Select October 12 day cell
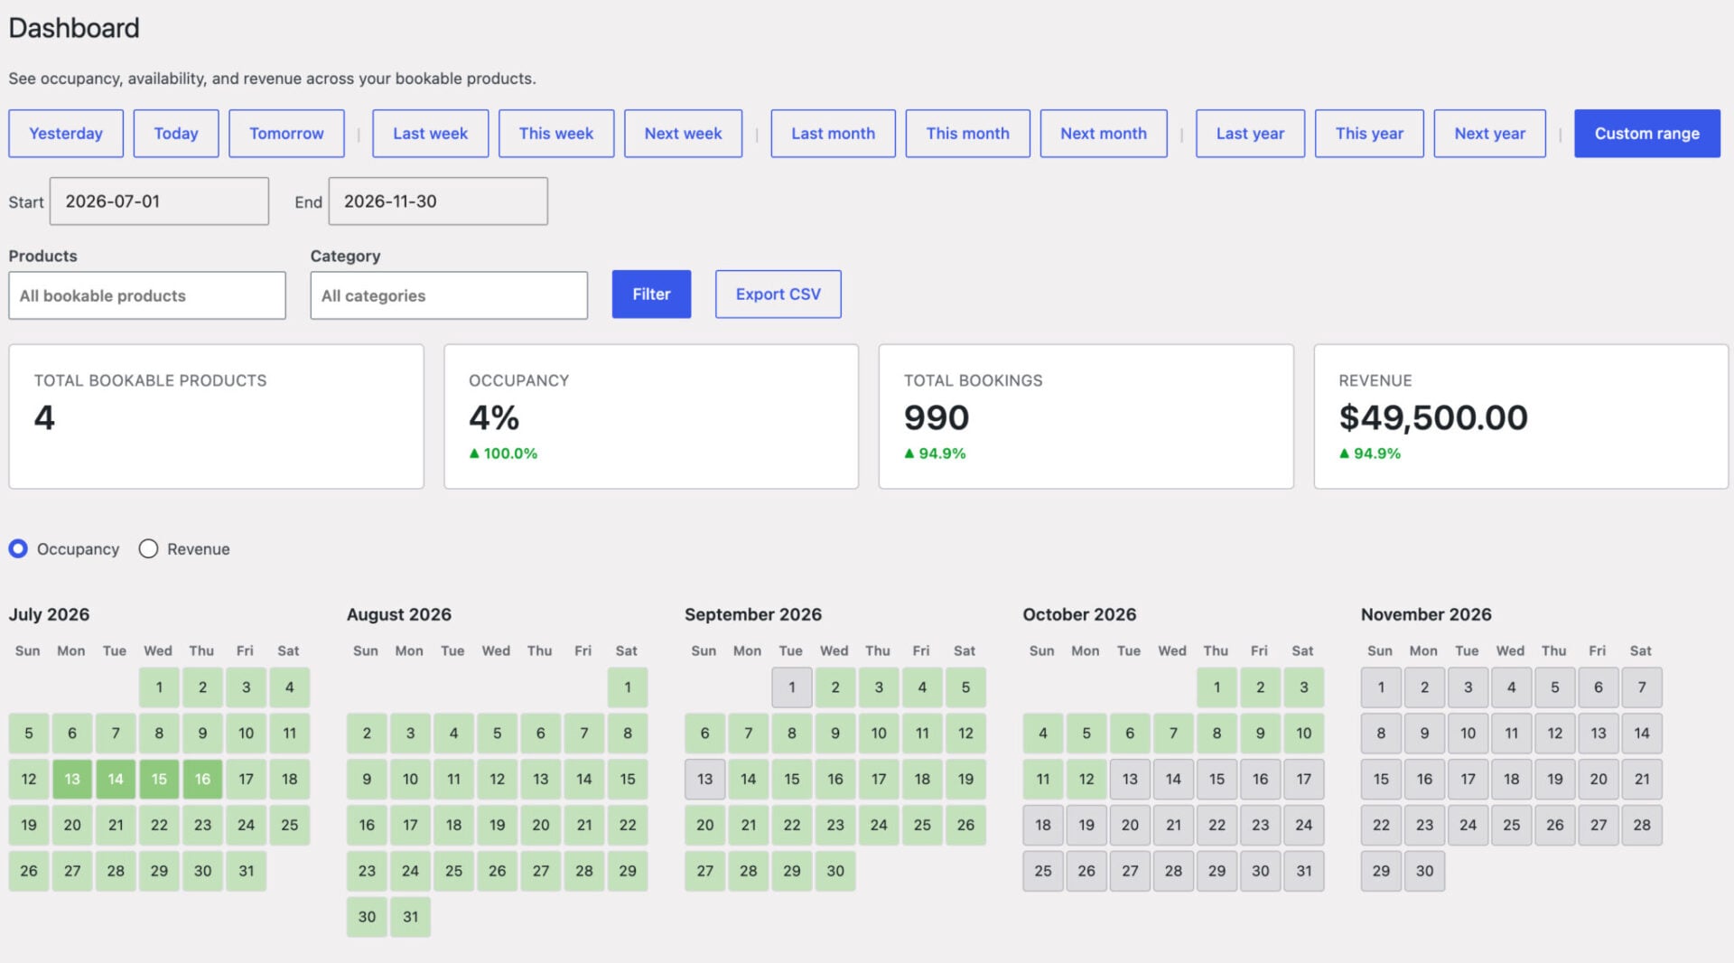The width and height of the screenshot is (1734, 963). coord(1086,779)
